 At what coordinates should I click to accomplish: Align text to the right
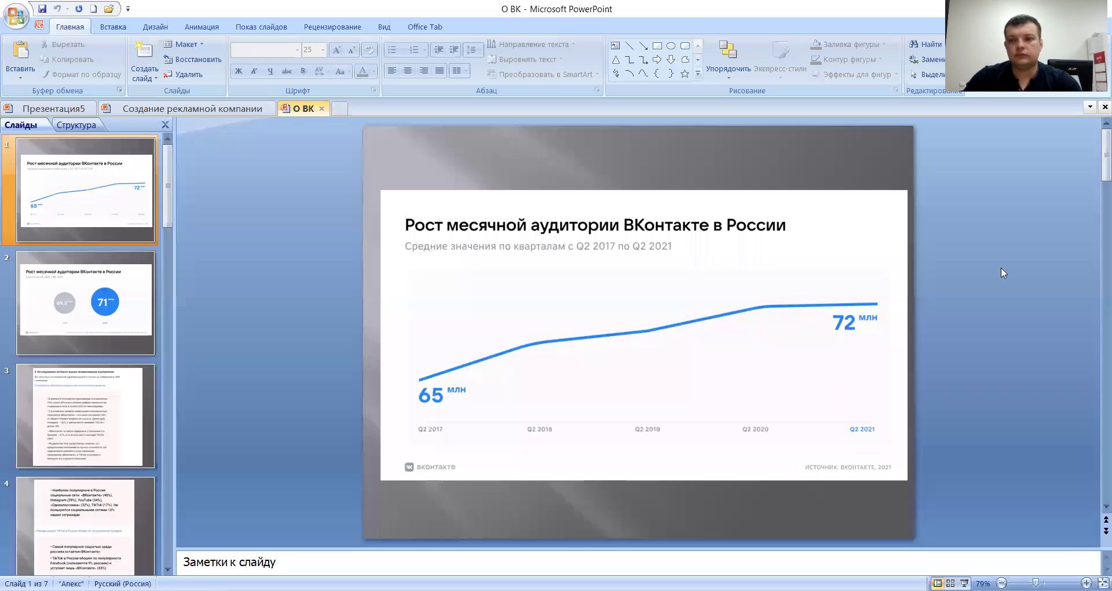(424, 71)
